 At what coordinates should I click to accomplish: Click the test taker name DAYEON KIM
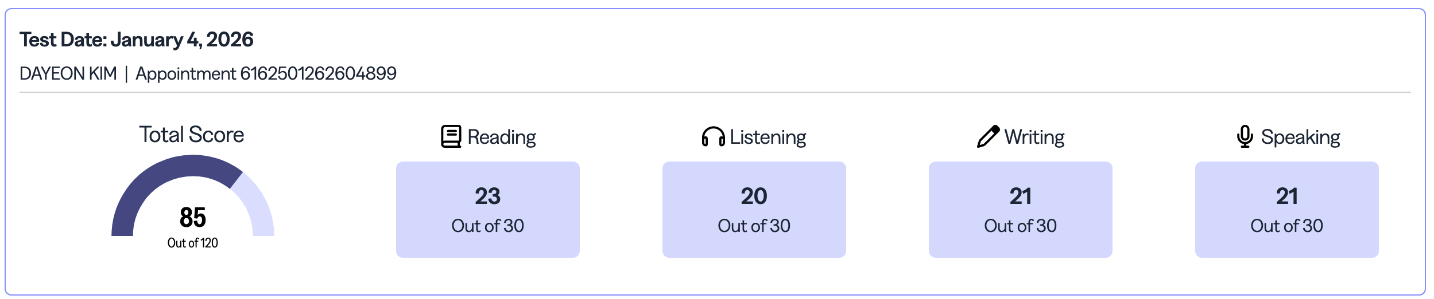tap(68, 74)
